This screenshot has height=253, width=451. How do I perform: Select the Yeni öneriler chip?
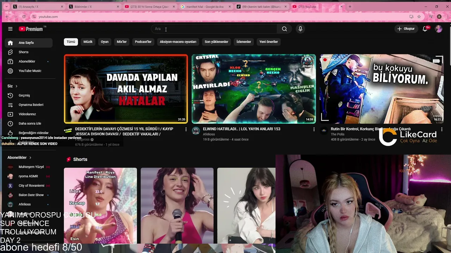pyautogui.click(x=268, y=42)
